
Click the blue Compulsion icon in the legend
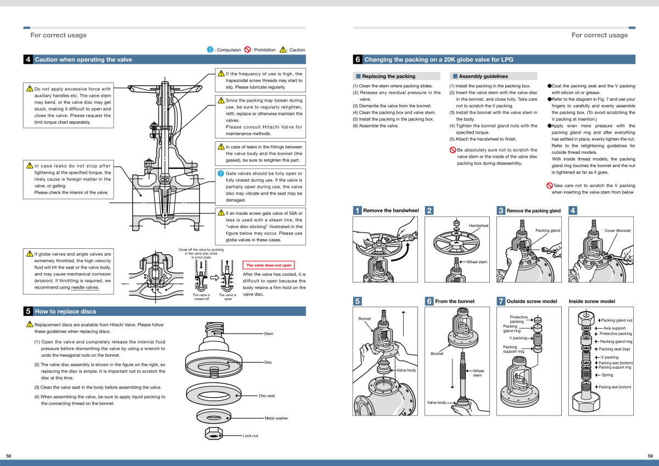(210, 49)
